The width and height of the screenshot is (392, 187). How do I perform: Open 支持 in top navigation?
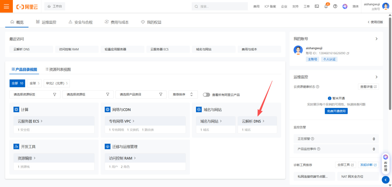(295, 6)
